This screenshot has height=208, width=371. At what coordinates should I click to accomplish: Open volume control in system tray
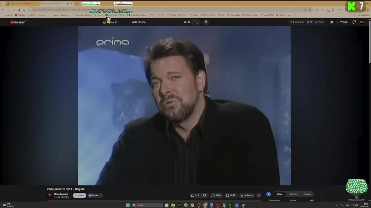pos(356,205)
